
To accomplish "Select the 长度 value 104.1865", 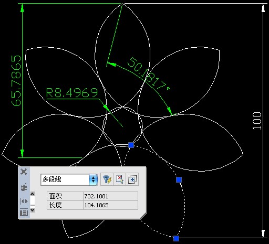I will point(110,205).
